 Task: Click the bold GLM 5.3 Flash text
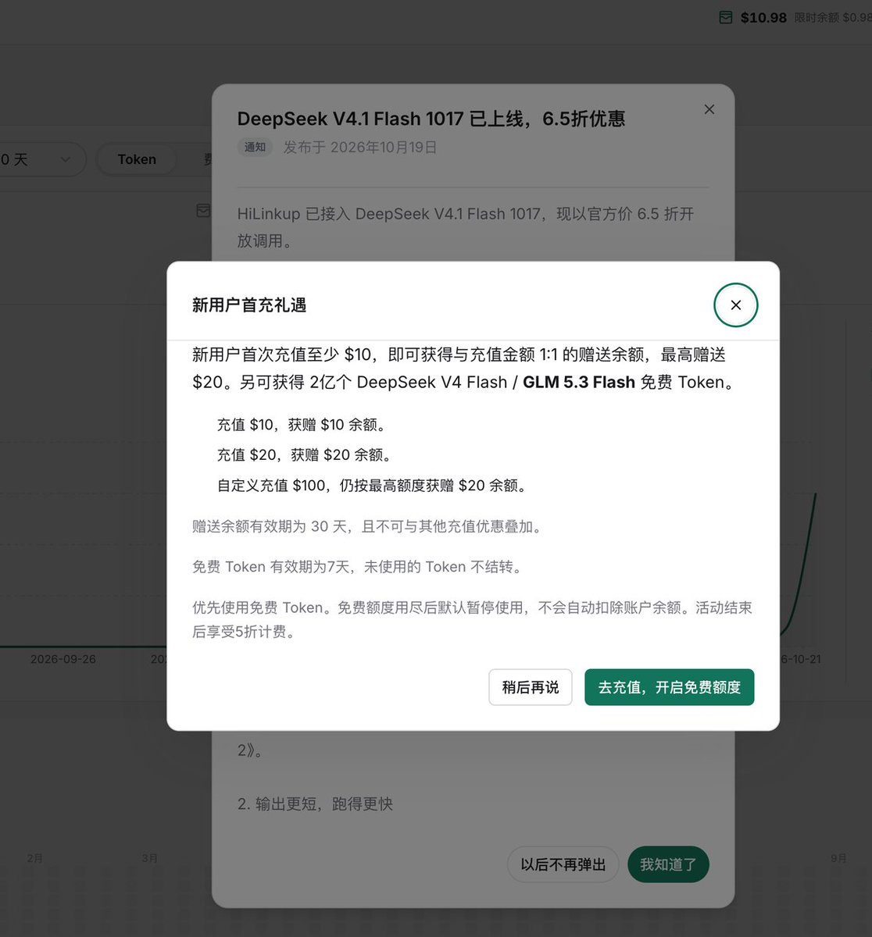click(579, 382)
